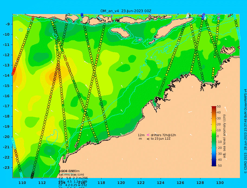Click the black arrow beside 'to 23 Jun 12Z'

pos(148,139)
